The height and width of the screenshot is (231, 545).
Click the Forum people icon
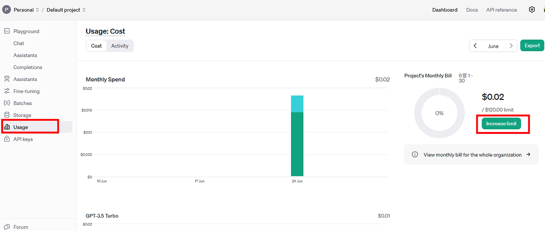coord(7,227)
